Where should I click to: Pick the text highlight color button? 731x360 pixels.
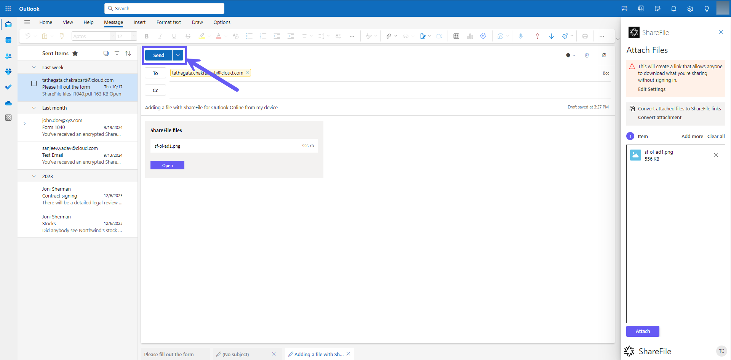click(x=202, y=36)
